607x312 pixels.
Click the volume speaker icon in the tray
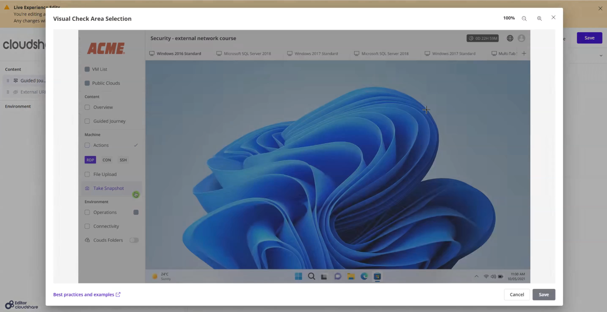[x=493, y=276]
